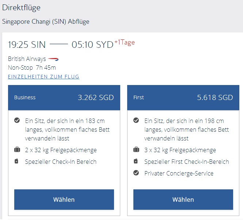Image resolution: width=243 pixels, height=220 pixels.
Task: Click the 05:10 SYD arrival time
Action: pyautogui.click(x=92, y=45)
